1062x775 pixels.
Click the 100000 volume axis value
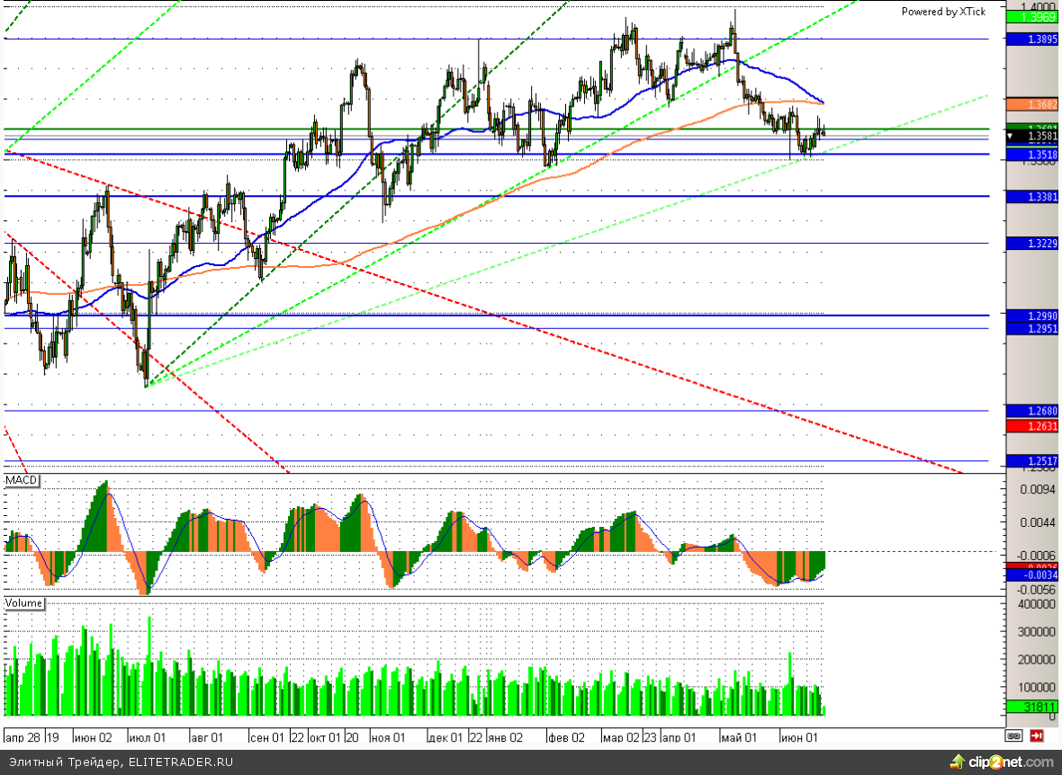click(1036, 688)
